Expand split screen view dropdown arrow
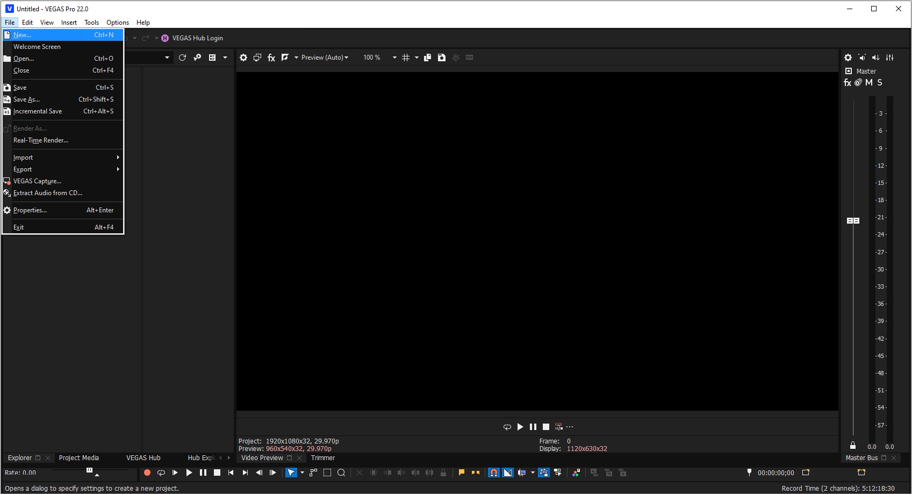Screen dimensions: 912x494 point(296,58)
